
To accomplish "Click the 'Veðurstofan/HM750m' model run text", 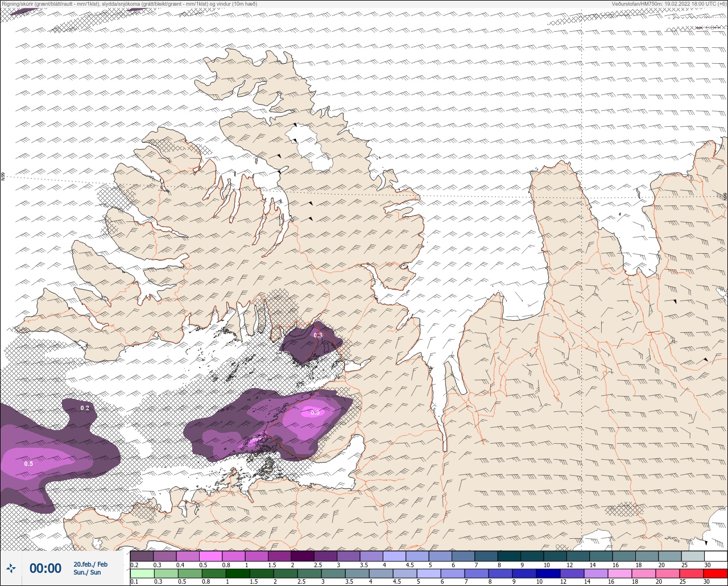I will pyautogui.click(x=669, y=3).
